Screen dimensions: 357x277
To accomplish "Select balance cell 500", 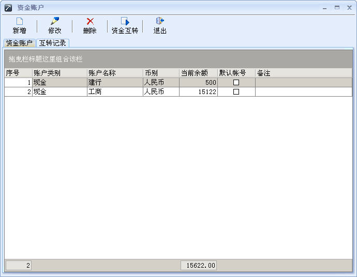I will [x=198, y=82].
